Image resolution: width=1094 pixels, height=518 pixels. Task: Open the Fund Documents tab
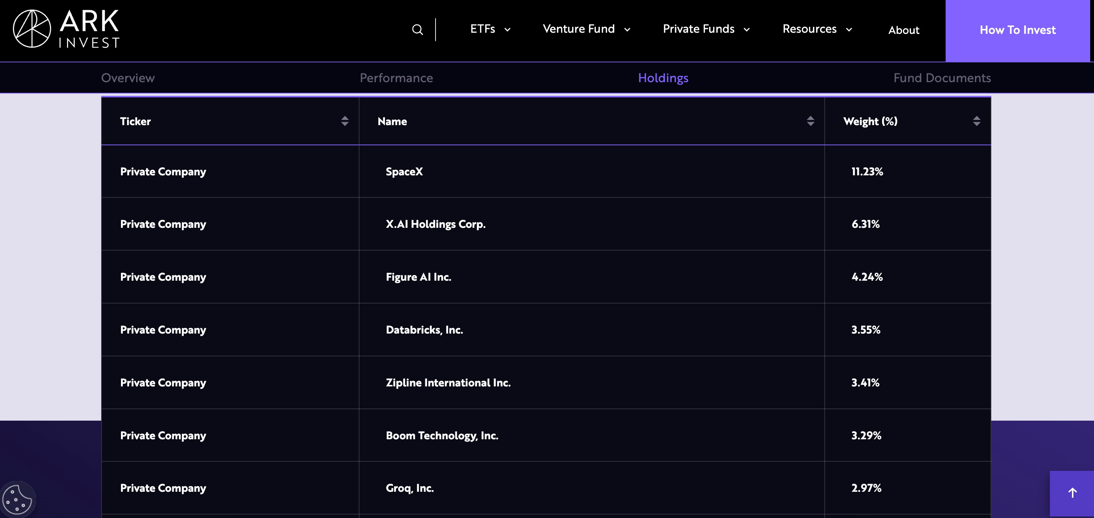point(941,78)
